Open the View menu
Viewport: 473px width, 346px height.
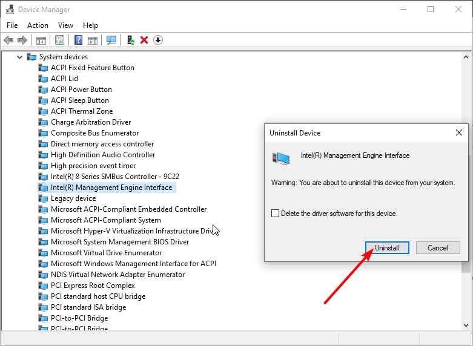pos(65,25)
